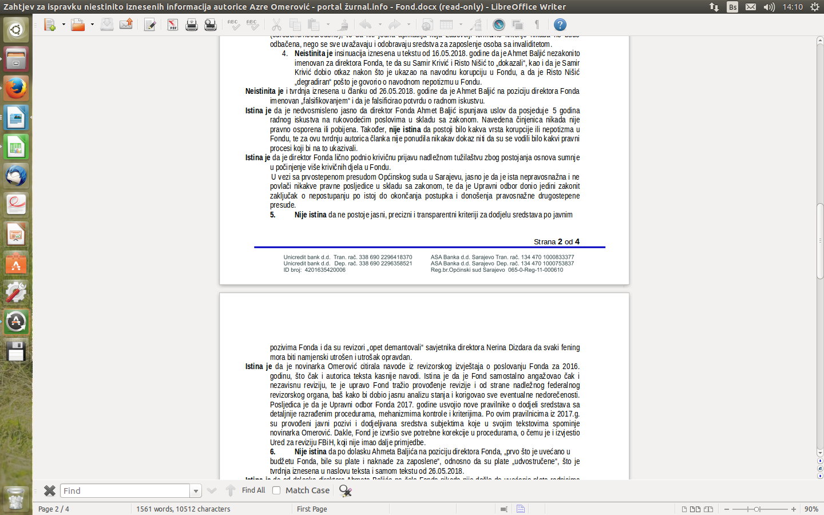Click the document modified status indicator
This screenshot has width=824, height=515.
[521, 509]
